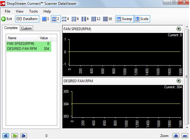Click the graph scrollbar up arrow
The image size is (190, 140).
point(187,27)
